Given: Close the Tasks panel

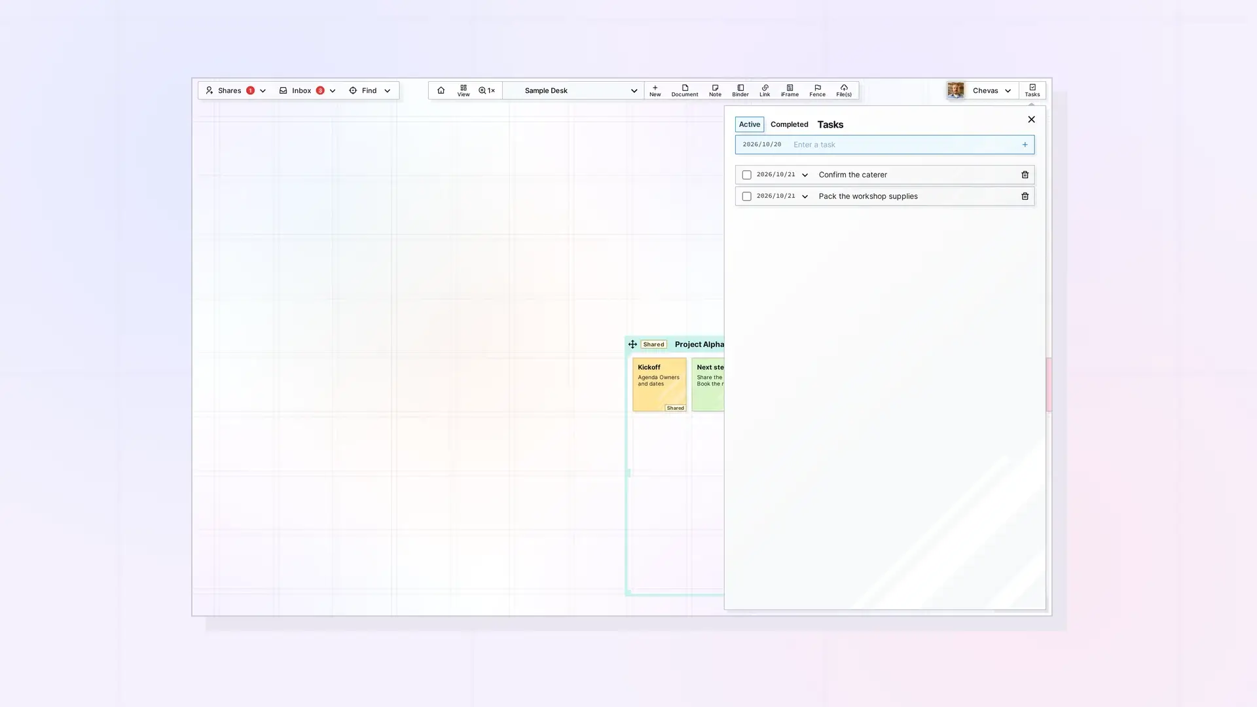Looking at the screenshot, I should (1031, 119).
